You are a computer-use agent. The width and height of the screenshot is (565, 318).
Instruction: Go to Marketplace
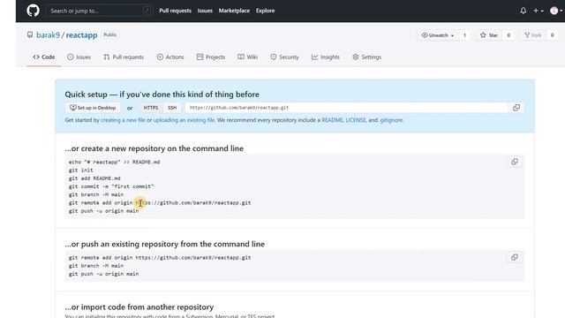[x=234, y=11]
